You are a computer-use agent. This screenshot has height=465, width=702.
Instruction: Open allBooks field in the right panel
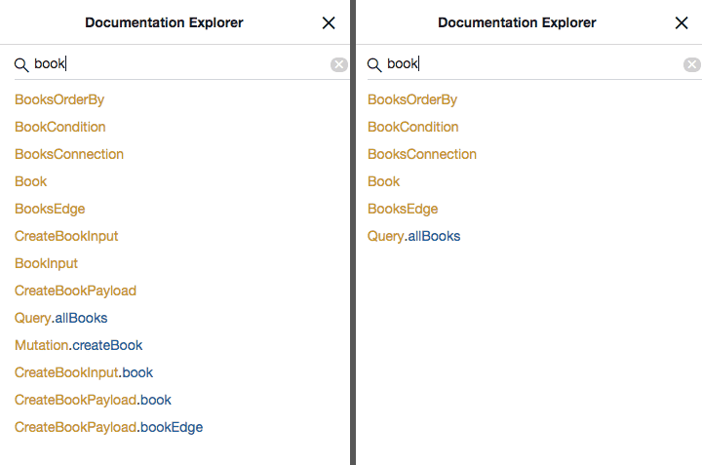[434, 236]
